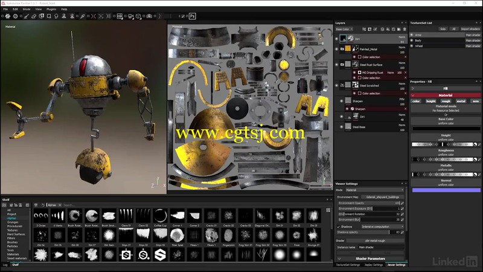This screenshot has height=272, width=483.
Task: Select the Wheel texture set radio
Action: tap(412, 46)
